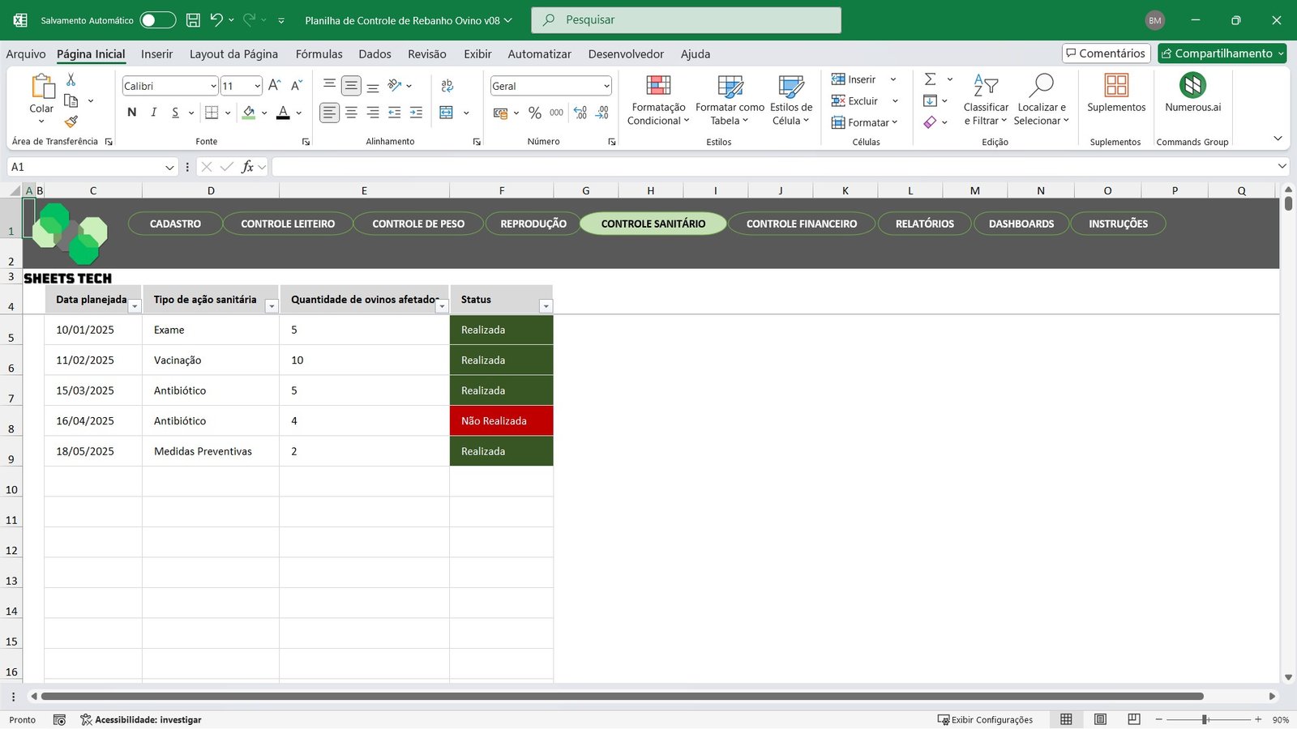Collapse the ribbon
The height and width of the screenshot is (729, 1297).
(1278, 139)
